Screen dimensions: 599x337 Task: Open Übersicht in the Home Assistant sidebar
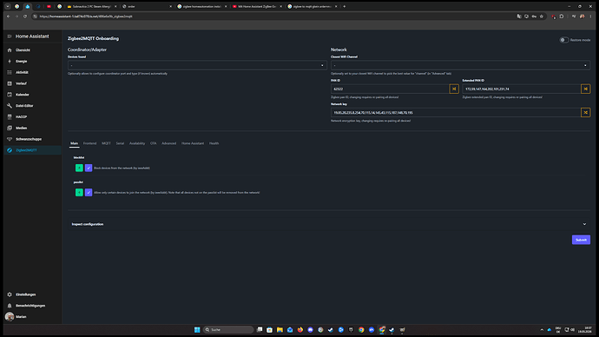click(x=32, y=50)
